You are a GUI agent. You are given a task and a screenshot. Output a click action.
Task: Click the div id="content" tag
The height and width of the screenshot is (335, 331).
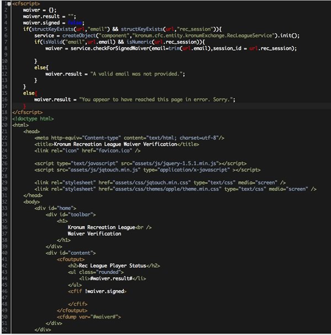[71, 253]
